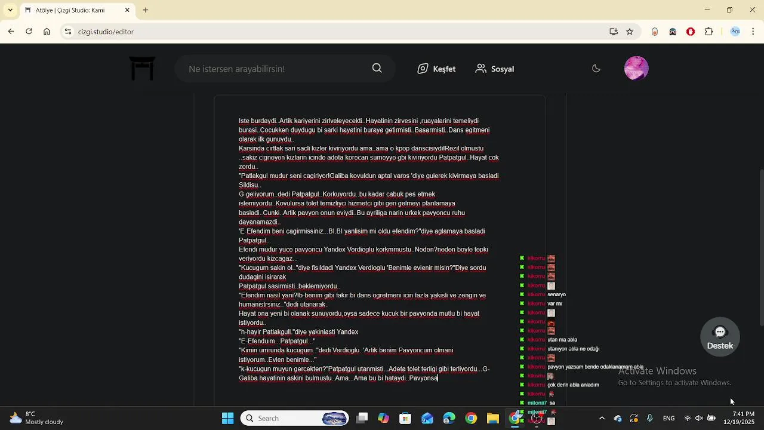Open File Explorer from the taskbar
764x430 pixels.
click(493, 418)
